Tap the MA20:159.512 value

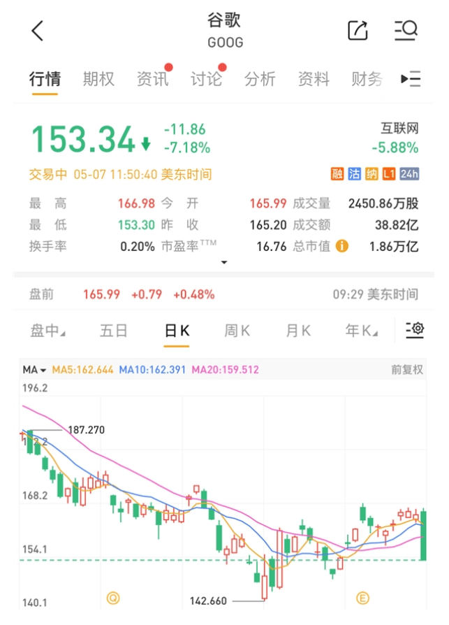point(226,370)
